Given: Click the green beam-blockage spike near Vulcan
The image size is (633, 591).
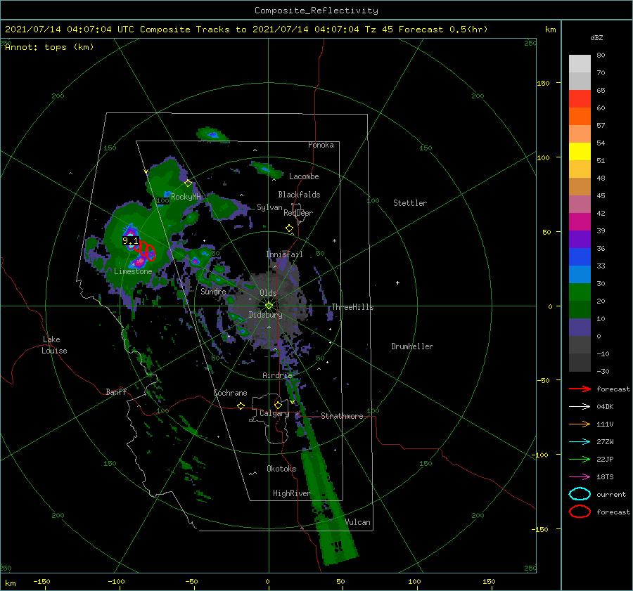Looking at the screenshot, I should pos(329,508).
